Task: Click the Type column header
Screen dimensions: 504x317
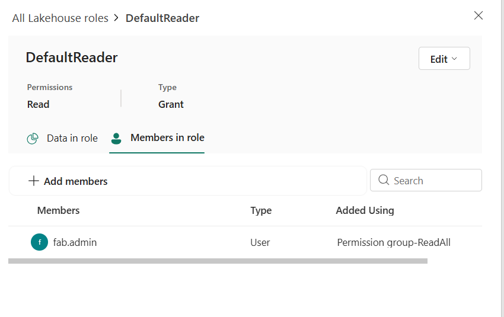Action: click(261, 210)
